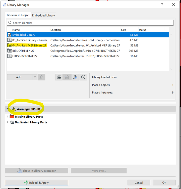Click the embed library part document icon
The image size is (181, 189).
67,77
